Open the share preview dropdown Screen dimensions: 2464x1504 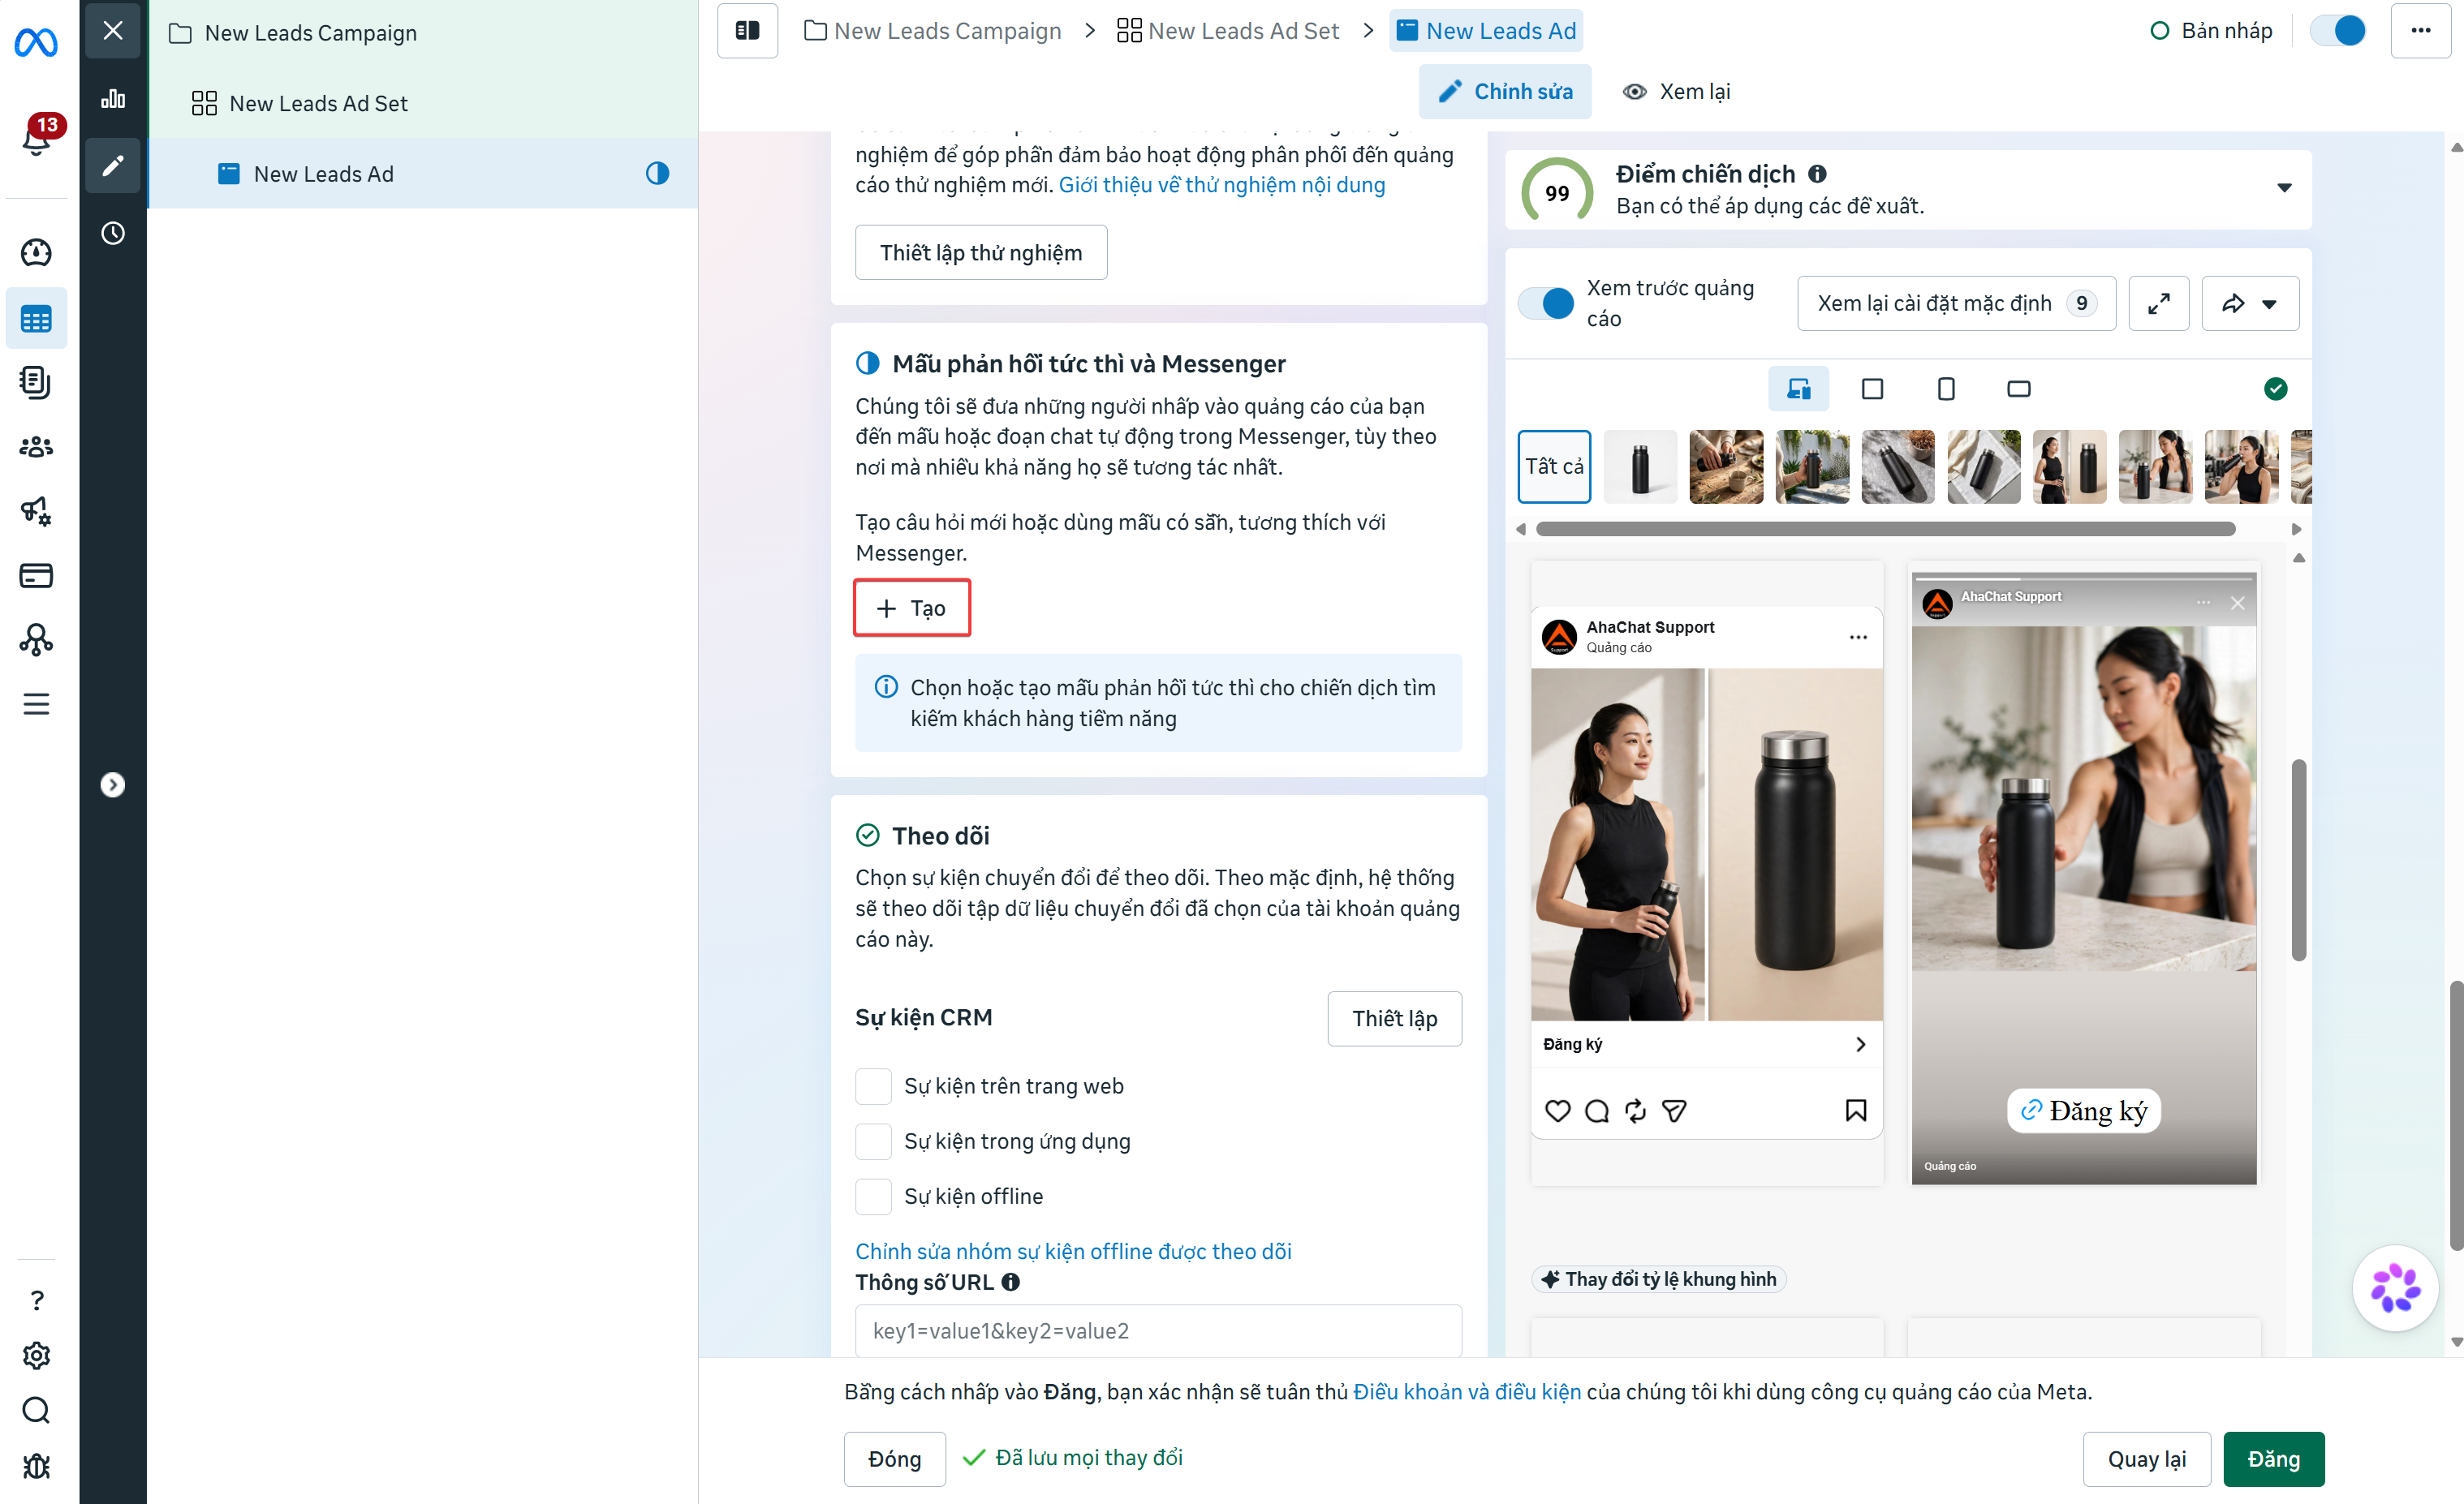tap(2250, 303)
